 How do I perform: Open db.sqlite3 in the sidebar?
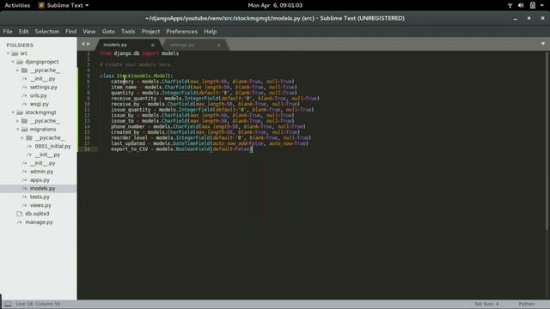click(37, 214)
